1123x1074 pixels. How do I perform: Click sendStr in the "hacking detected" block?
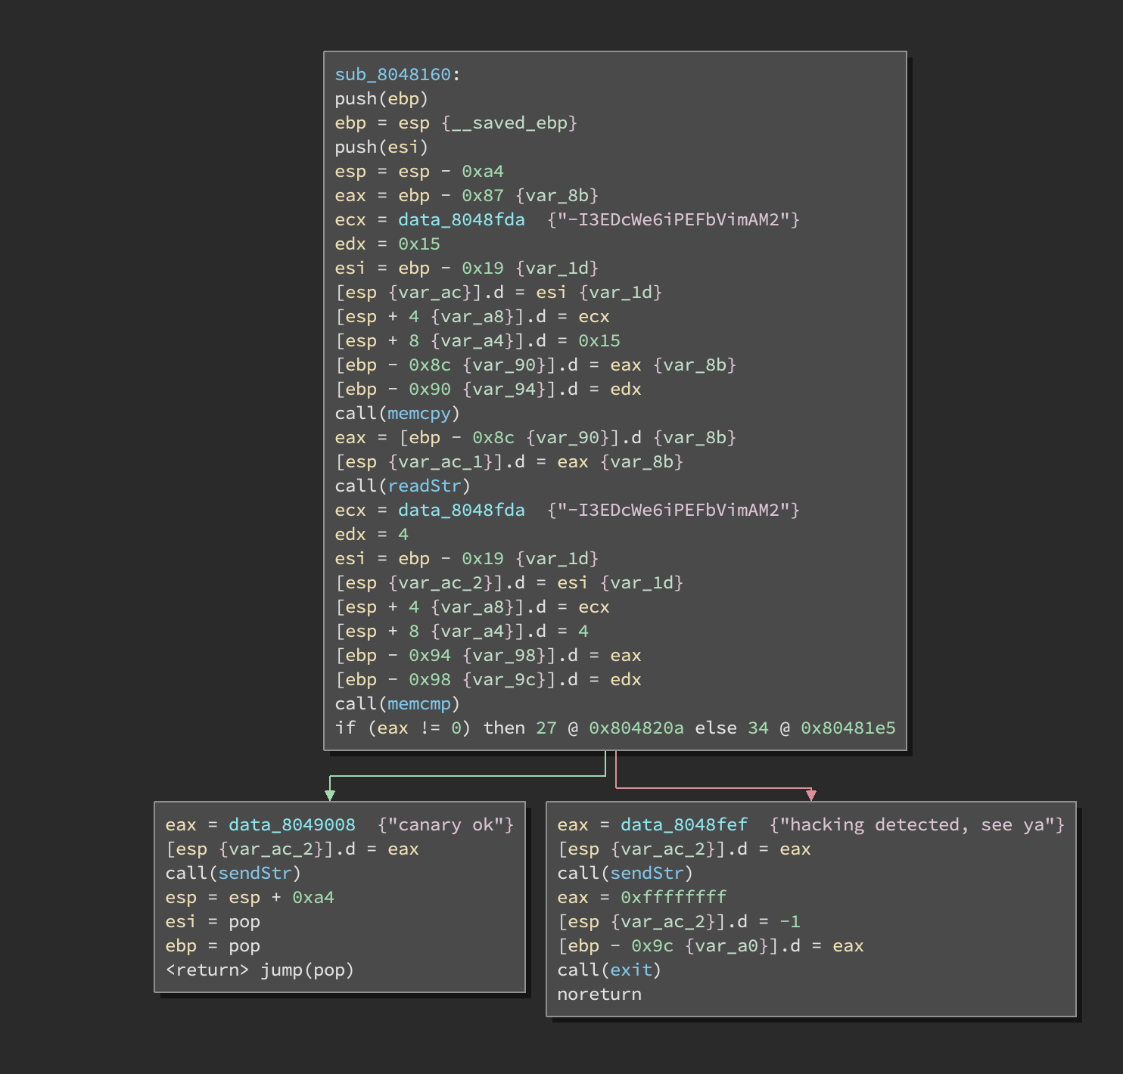coord(647,874)
